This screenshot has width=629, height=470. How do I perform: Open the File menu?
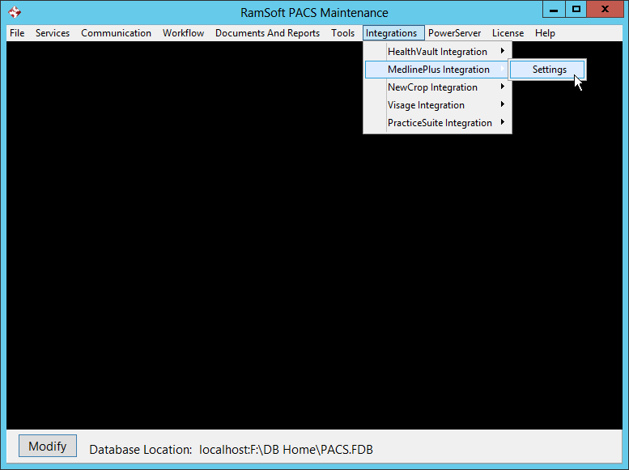click(x=17, y=33)
